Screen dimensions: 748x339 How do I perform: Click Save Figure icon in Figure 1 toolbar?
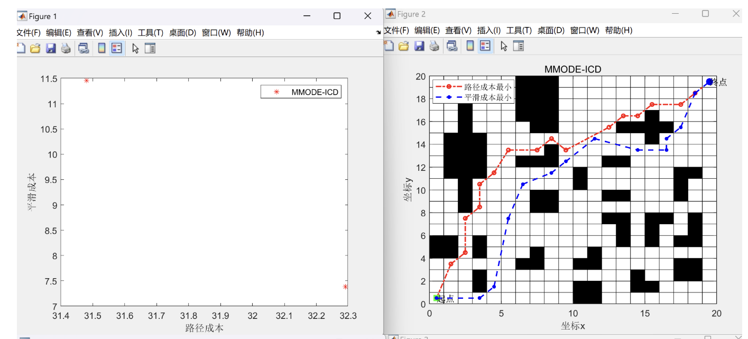(x=51, y=49)
